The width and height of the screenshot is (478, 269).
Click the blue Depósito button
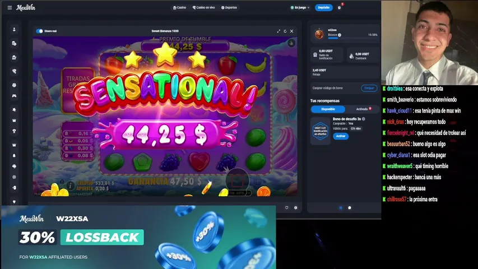(324, 8)
